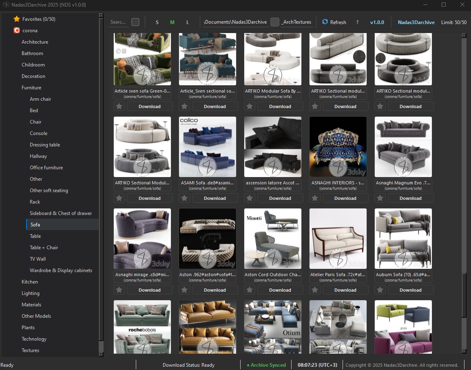The width and height of the screenshot is (471, 370).
Task: Favorite the Asnaghi mirage sofa with star
Action: 119,290
